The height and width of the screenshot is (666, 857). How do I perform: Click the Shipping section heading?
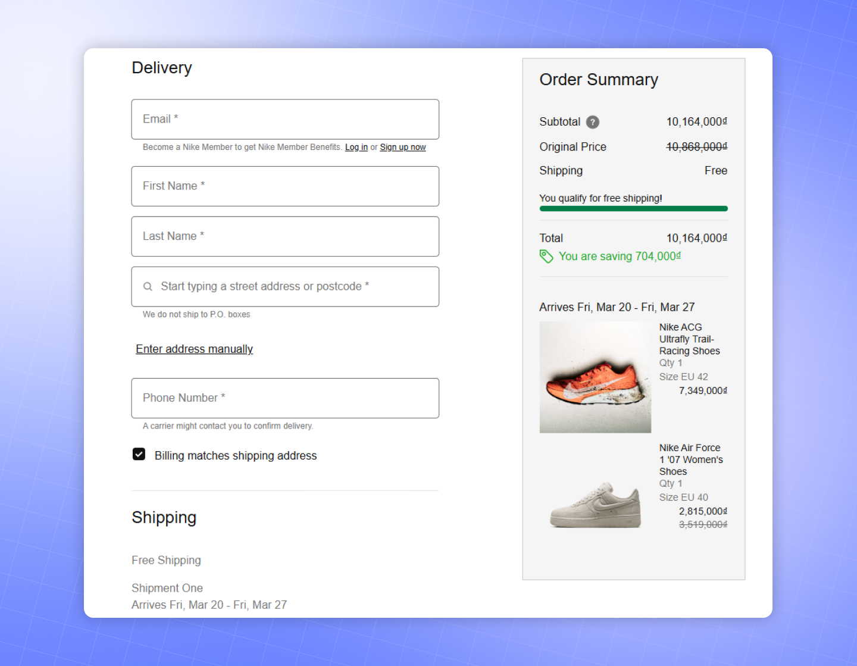pyautogui.click(x=164, y=518)
